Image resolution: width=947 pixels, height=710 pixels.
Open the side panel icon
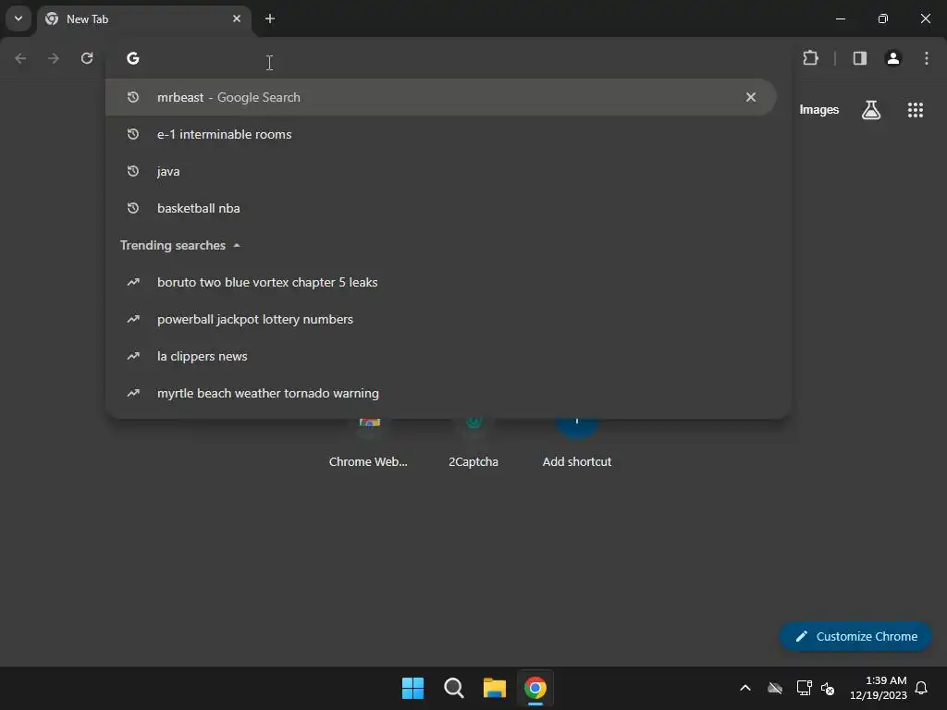[x=859, y=58]
